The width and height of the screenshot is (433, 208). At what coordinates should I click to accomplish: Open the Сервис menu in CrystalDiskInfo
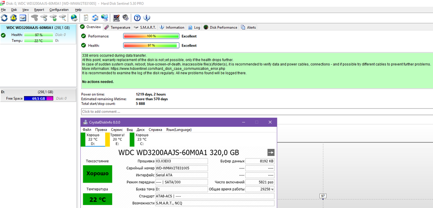[117, 129]
